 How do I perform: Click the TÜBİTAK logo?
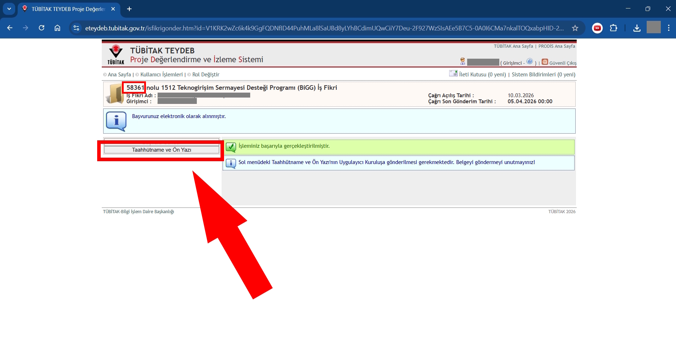(116, 54)
